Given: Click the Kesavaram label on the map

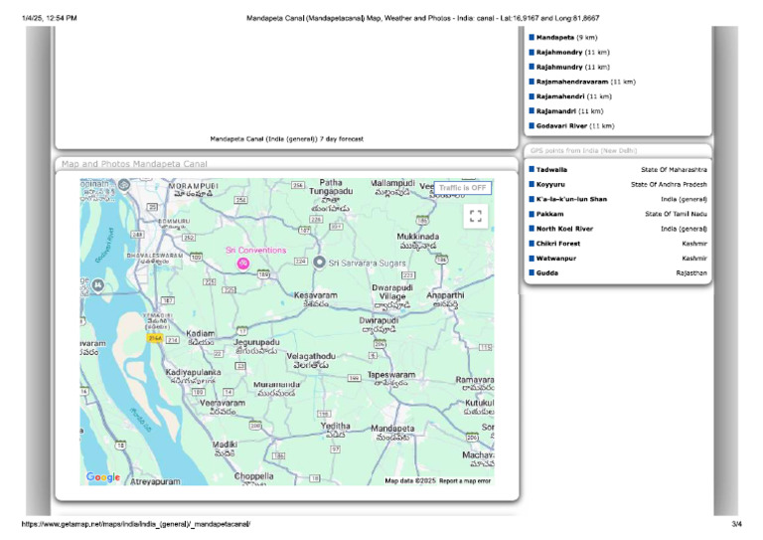Looking at the screenshot, I should coord(315,296).
